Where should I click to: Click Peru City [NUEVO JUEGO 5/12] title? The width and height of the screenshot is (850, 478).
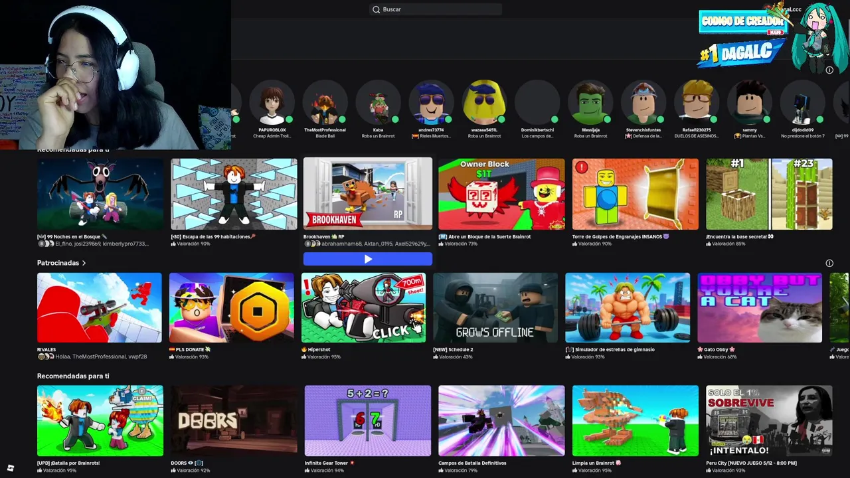pos(751,463)
